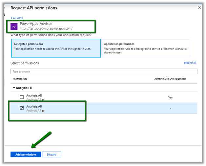Click the https://test.api.advisor.powerapps.com/ URL text
This screenshot has width=206, height=166.
tap(46, 29)
